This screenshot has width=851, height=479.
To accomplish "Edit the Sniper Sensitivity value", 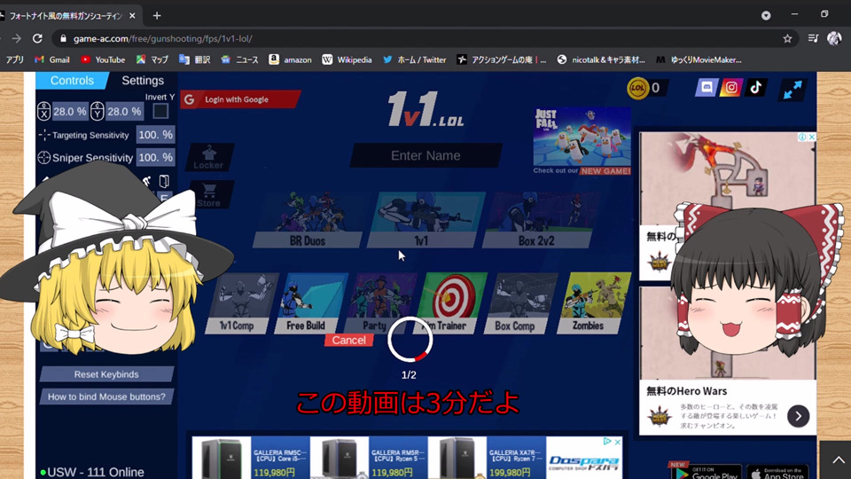I will click(x=155, y=158).
